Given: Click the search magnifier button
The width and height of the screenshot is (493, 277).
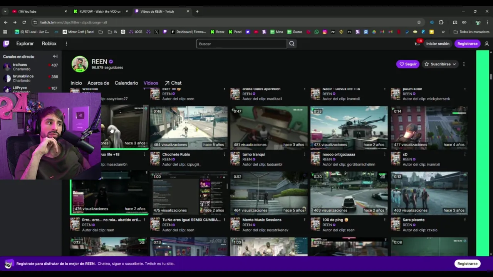Looking at the screenshot, I should click(292, 43).
